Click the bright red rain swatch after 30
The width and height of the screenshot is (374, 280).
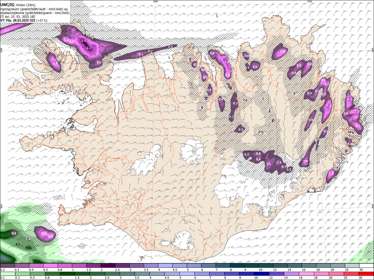pyautogui.click(x=366, y=274)
